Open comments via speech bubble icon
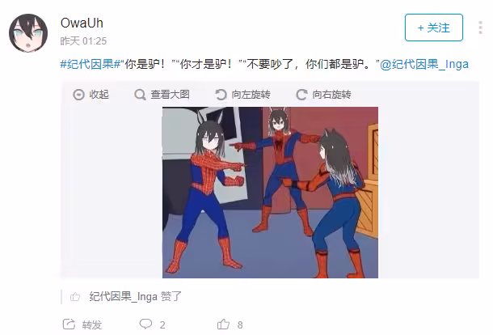Viewport: 493px width, 335px height. [145, 324]
